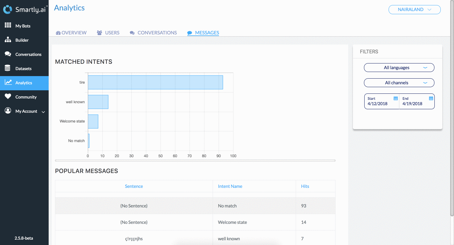454x245 pixels.
Task: Click the POPULAR MESSAGES heading
Action: point(87,171)
